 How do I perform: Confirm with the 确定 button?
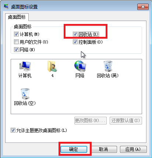tap(74, 149)
